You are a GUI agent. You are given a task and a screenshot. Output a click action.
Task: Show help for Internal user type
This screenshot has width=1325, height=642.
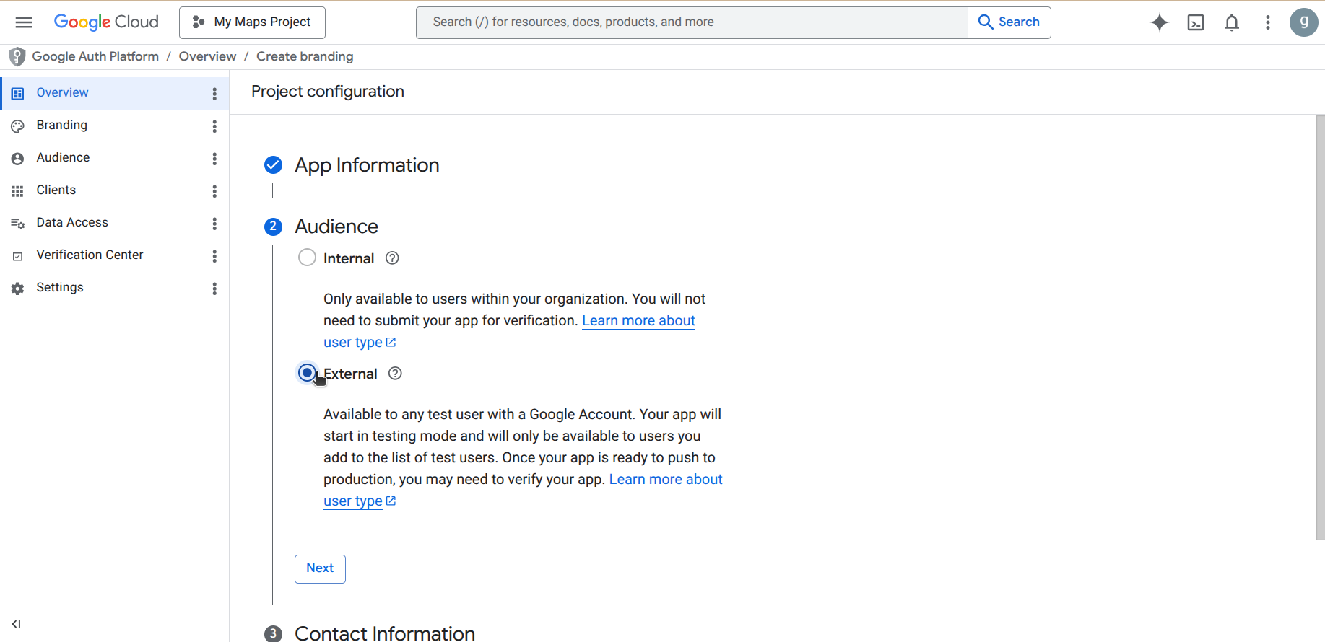pos(392,258)
